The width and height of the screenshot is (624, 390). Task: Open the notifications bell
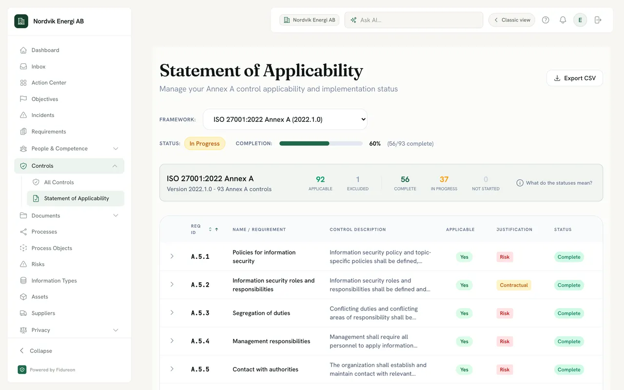click(563, 20)
